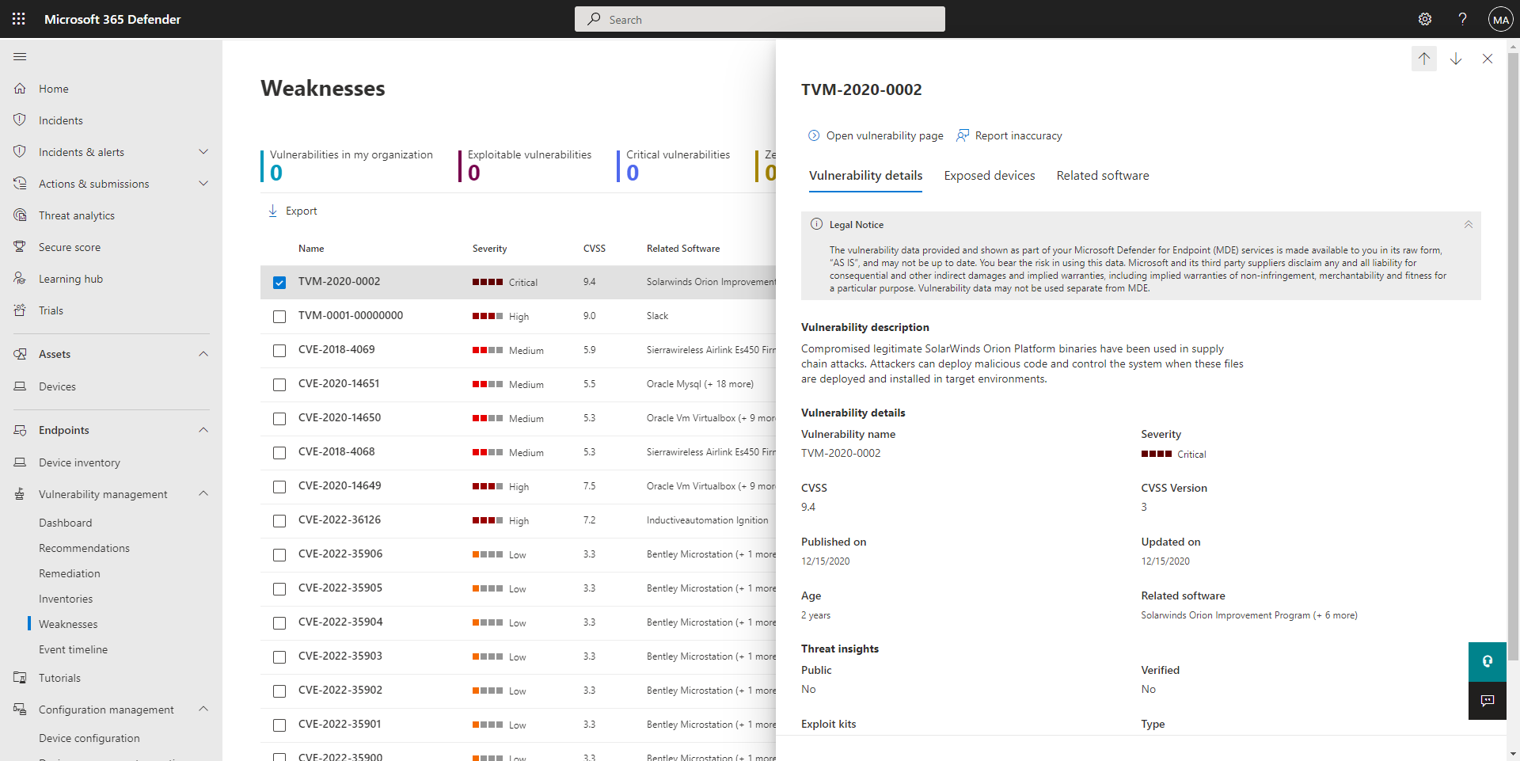Select checkbox for CVE-2022-36126
Viewport: 1520px width, 761px height.
pyautogui.click(x=279, y=521)
